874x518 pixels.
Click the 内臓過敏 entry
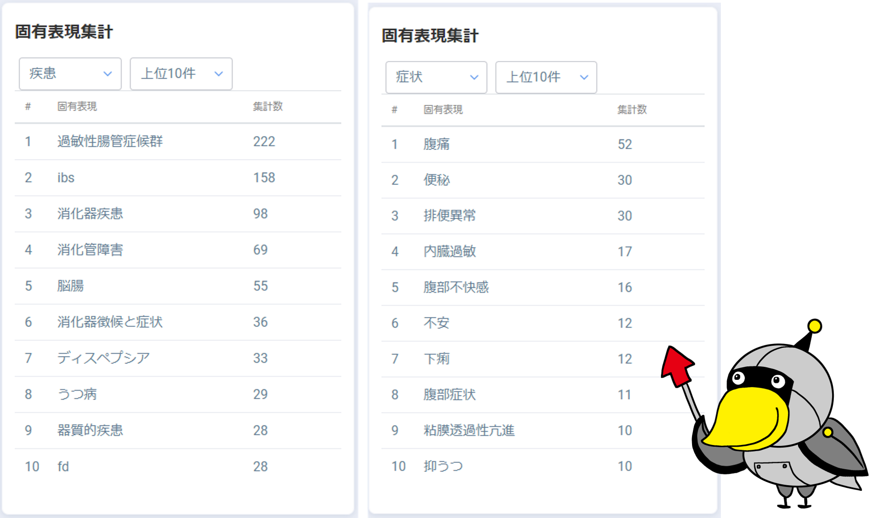click(449, 251)
